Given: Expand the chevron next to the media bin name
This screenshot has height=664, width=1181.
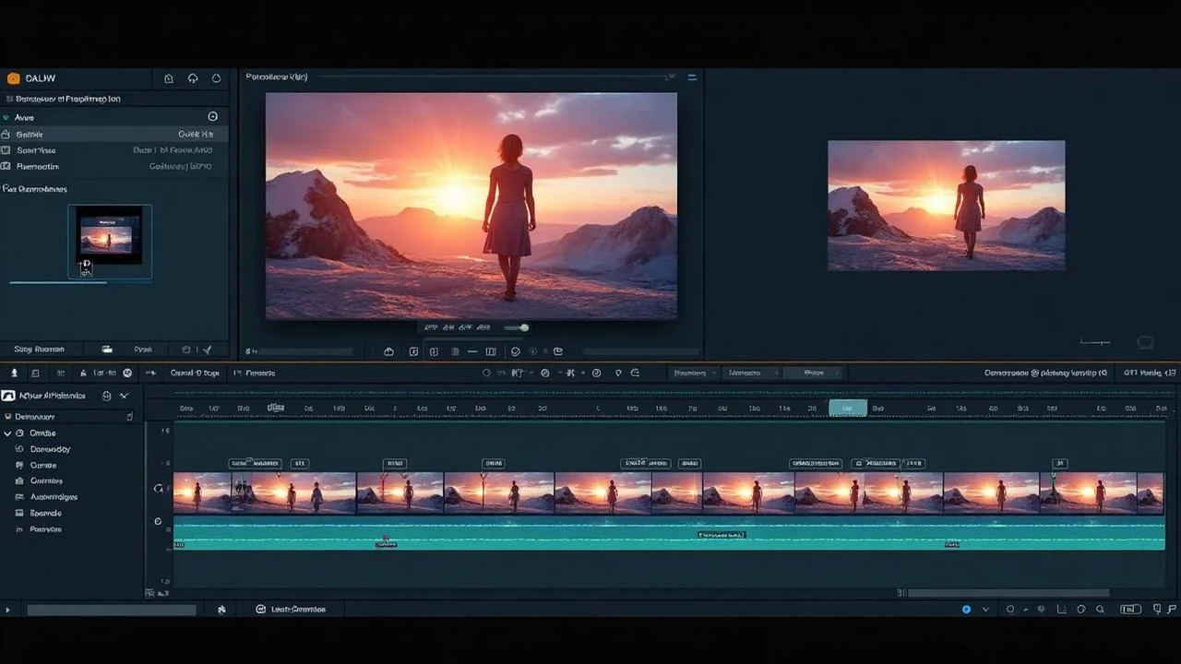Looking at the screenshot, I should click(124, 396).
